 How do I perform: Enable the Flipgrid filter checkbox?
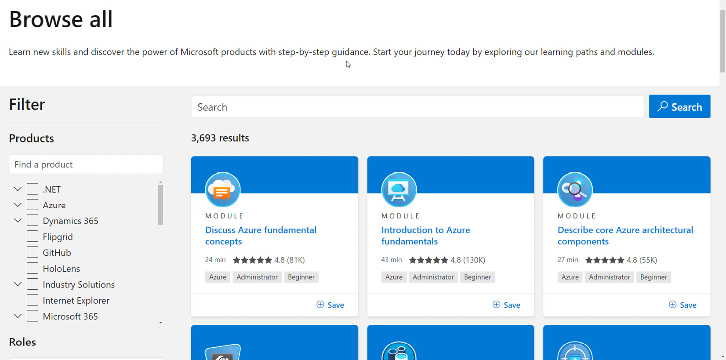[33, 236]
